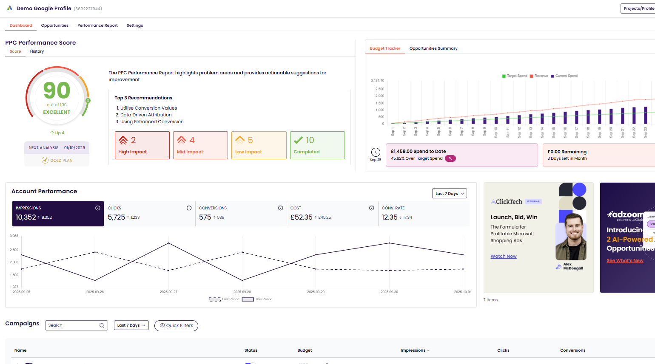
Task: Toggle Revenue series in budget chart legend
Action: tap(539, 76)
